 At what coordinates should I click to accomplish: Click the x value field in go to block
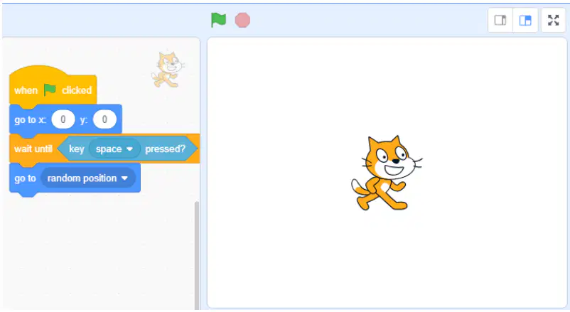pyautogui.click(x=63, y=119)
